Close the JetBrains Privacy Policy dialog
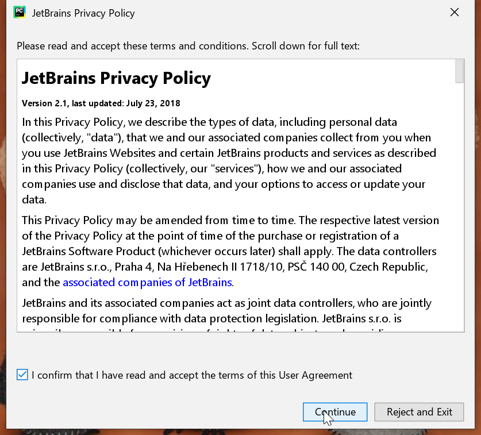481x435 pixels. pyautogui.click(x=455, y=12)
